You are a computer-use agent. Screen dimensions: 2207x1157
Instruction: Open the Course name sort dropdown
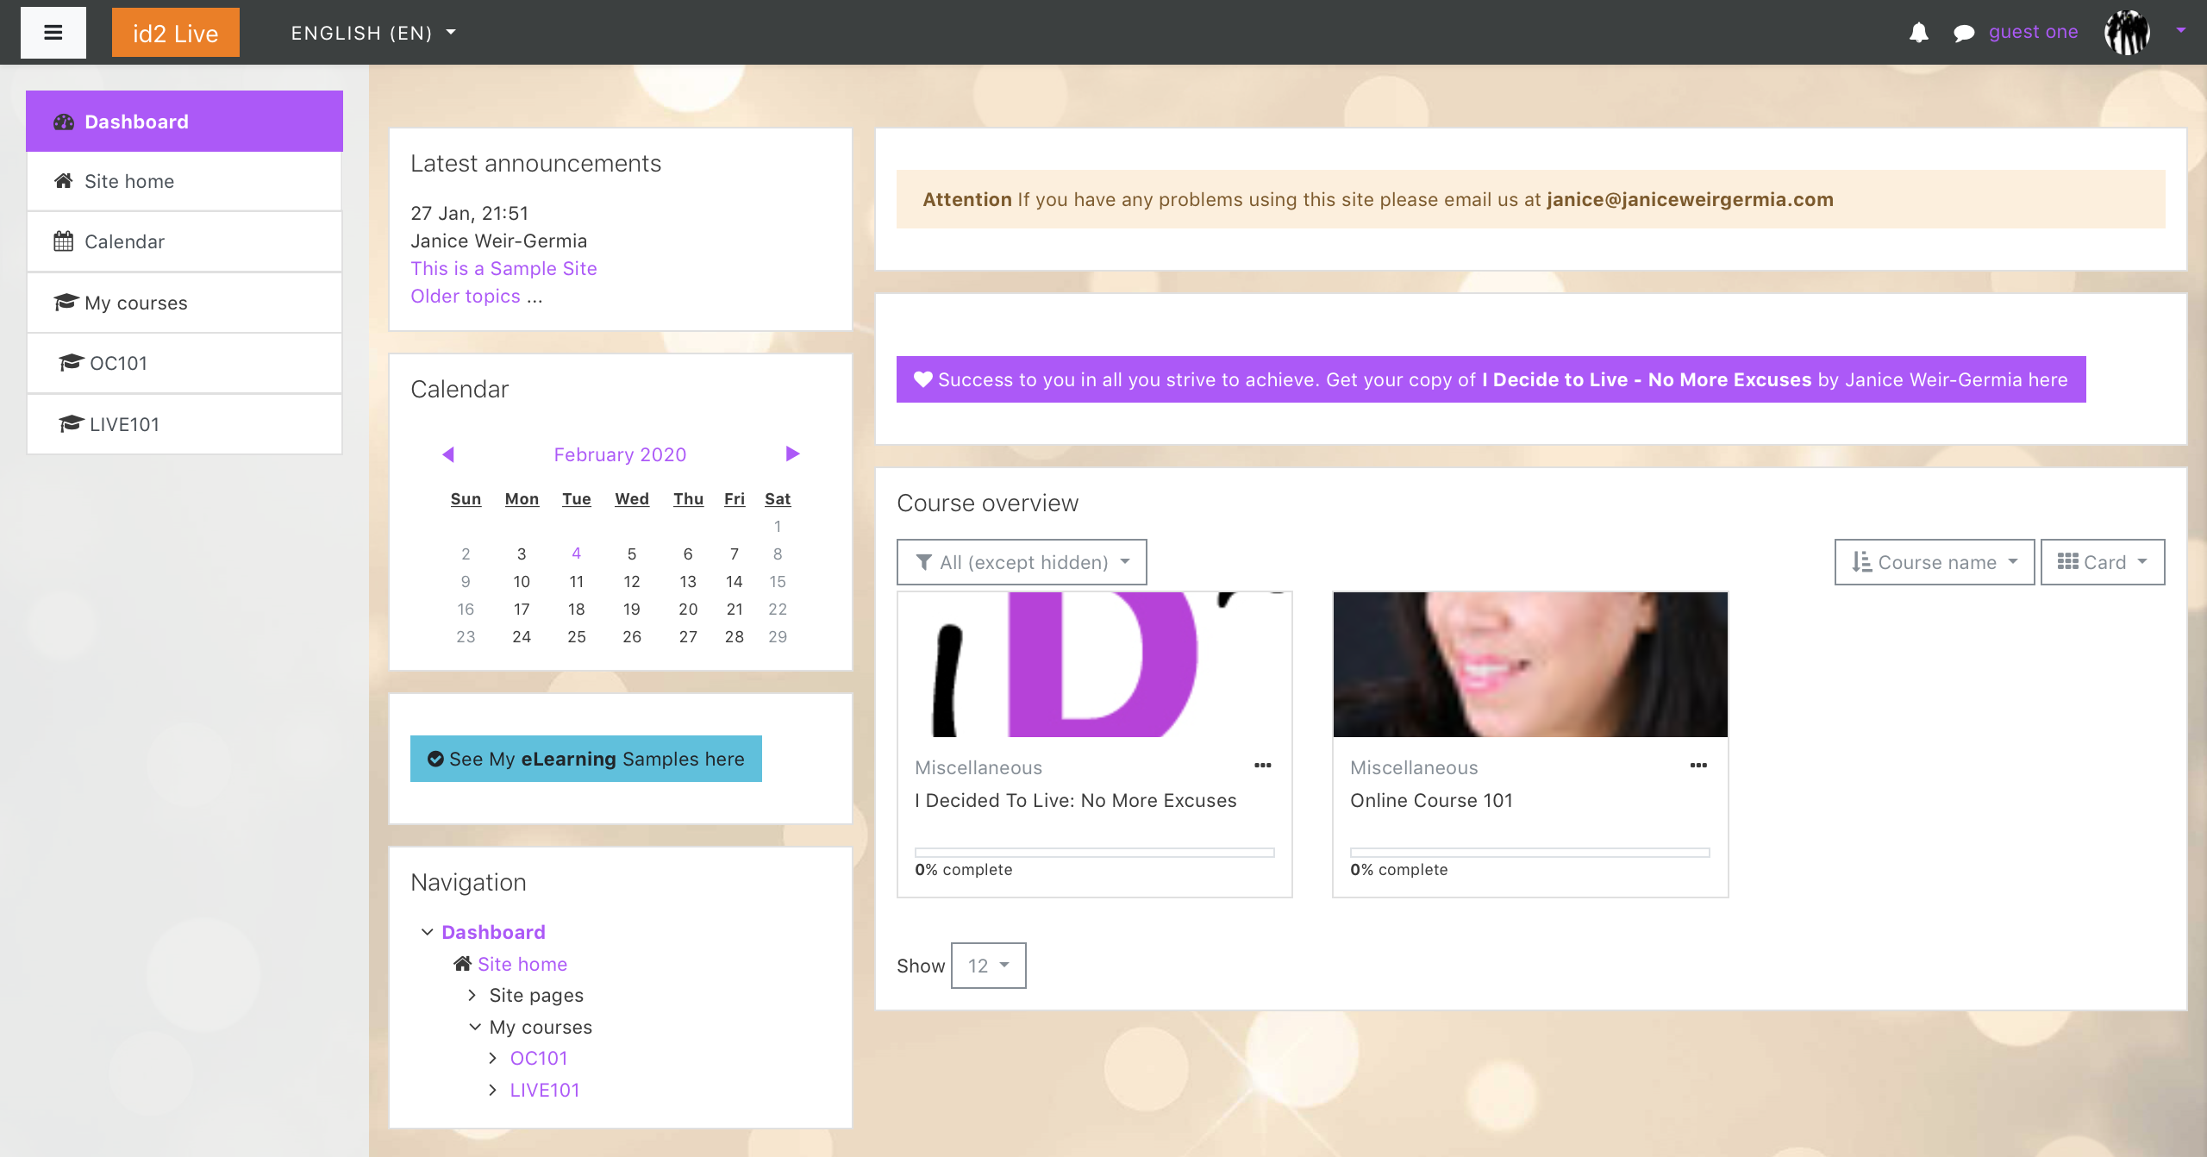pyautogui.click(x=1934, y=562)
